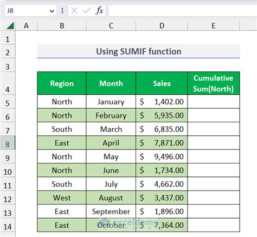
Task: Select empty cell E5 next to January sales
Action: (214, 102)
